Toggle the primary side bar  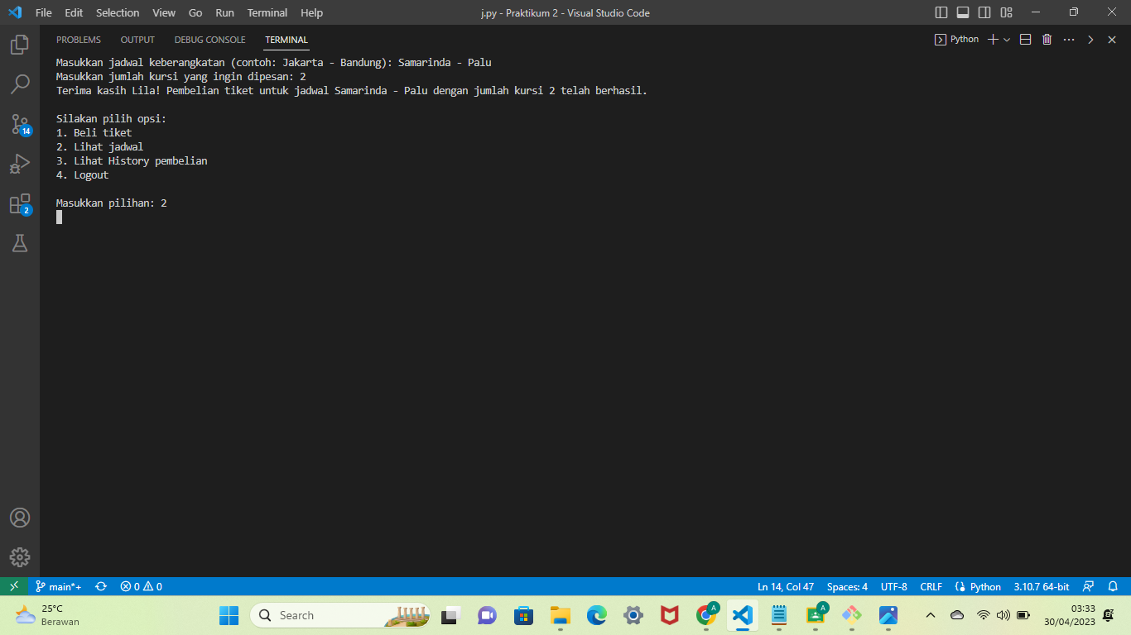point(941,12)
